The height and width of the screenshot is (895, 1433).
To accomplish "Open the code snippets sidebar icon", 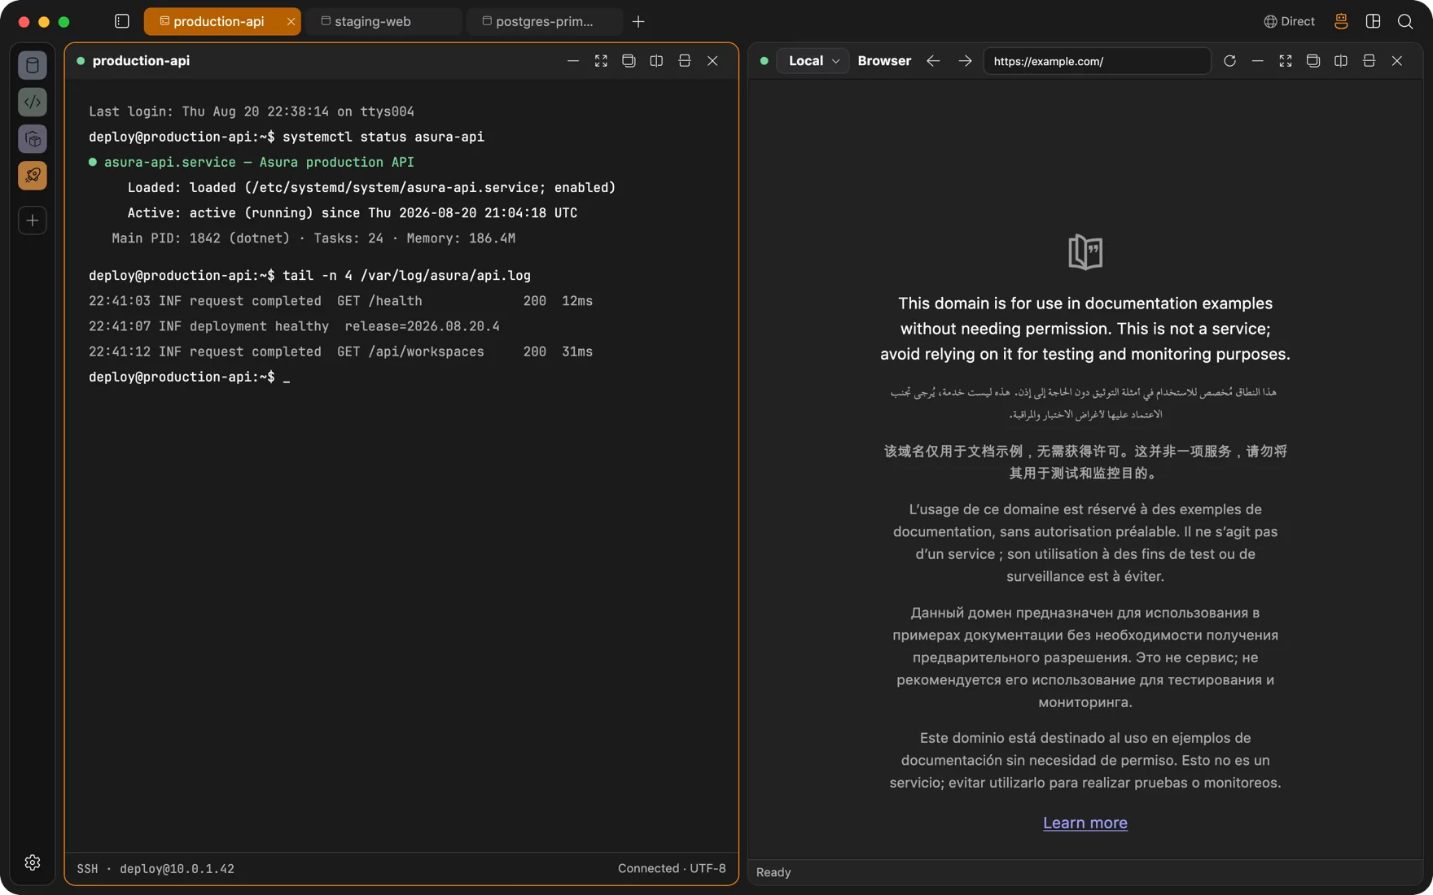I will (x=33, y=102).
